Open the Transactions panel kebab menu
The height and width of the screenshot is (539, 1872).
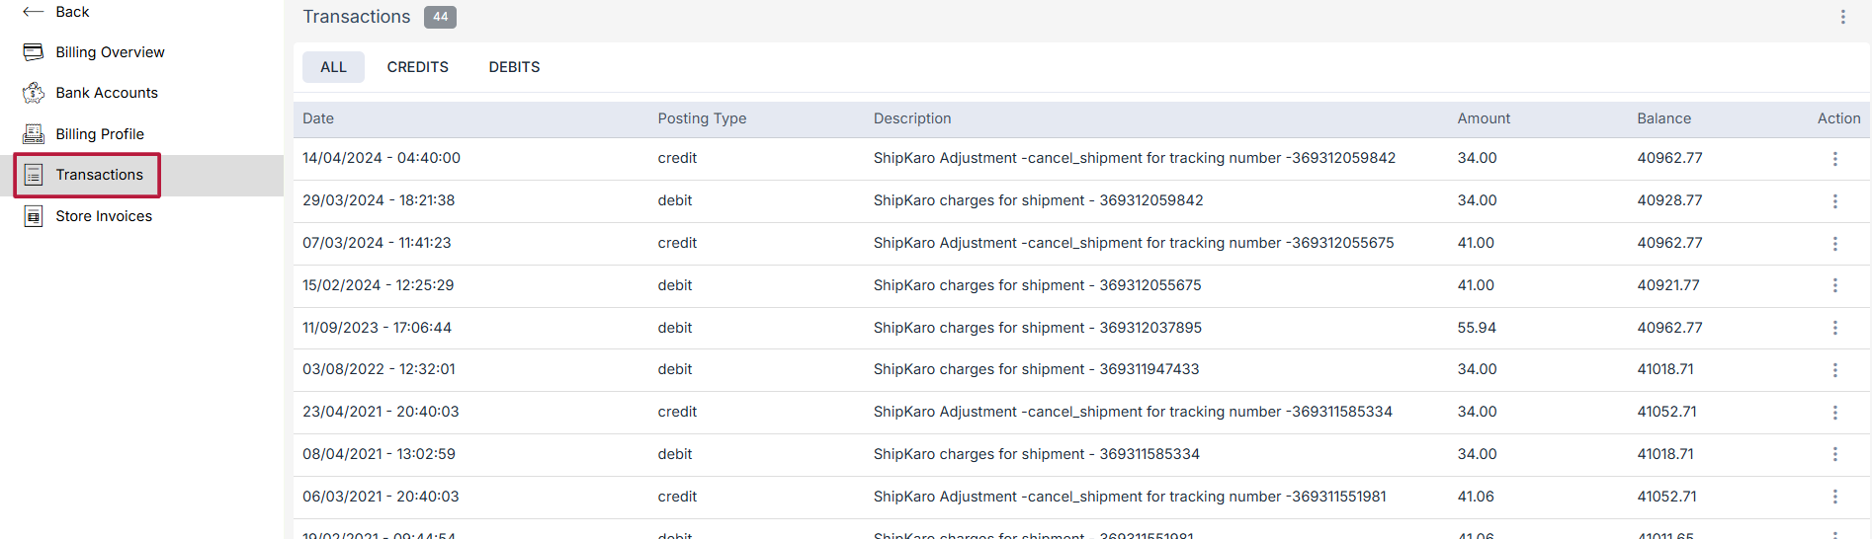pos(1842,17)
